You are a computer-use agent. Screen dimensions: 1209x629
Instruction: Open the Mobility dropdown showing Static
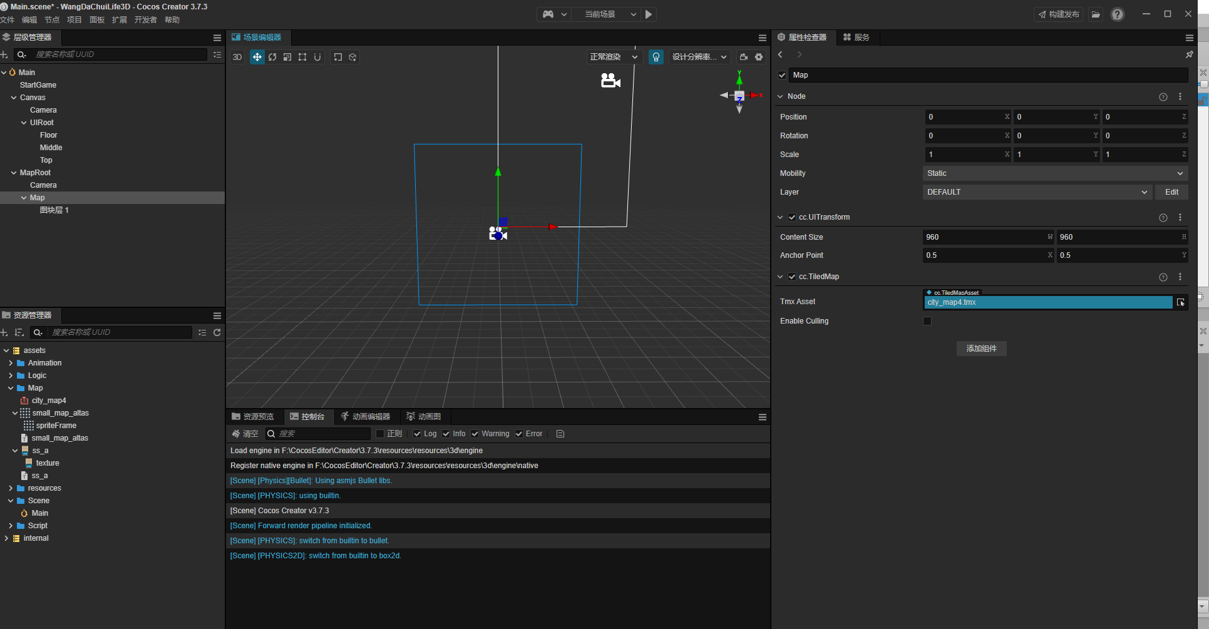(1055, 173)
